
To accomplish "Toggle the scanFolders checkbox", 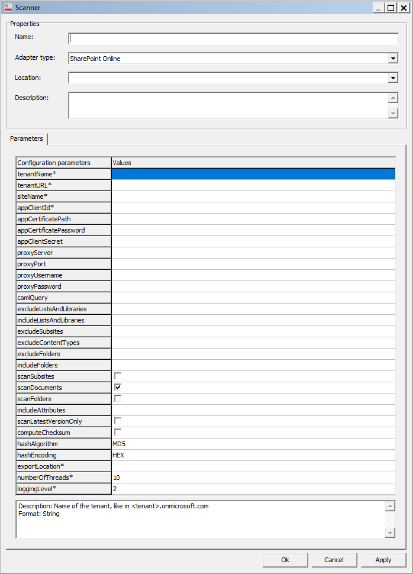I will (x=118, y=399).
